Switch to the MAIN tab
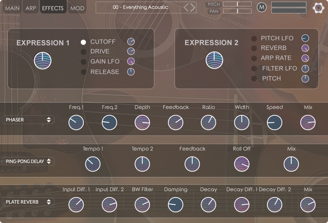328x223 pixels. point(12,8)
